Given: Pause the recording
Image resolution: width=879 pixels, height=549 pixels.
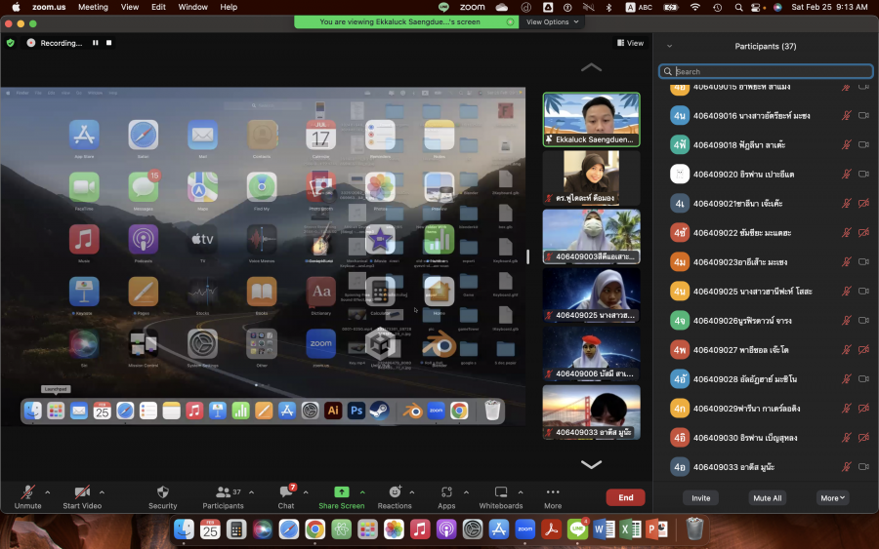Looking at the screenshot, I should pyautogui.click(x=96, y=43).
